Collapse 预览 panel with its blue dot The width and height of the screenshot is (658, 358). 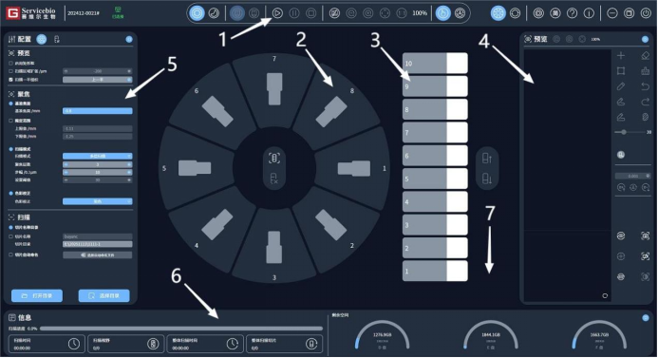pyautogui.click(x=645, y=39)
